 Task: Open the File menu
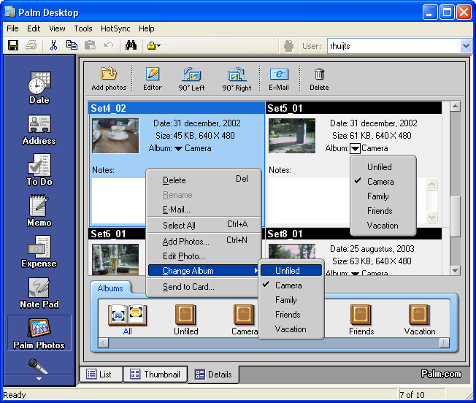tap(12, 28)
